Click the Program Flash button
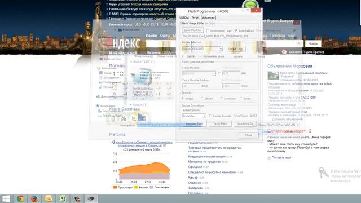Viewport: 361px width, 203px height. point(194,124)
